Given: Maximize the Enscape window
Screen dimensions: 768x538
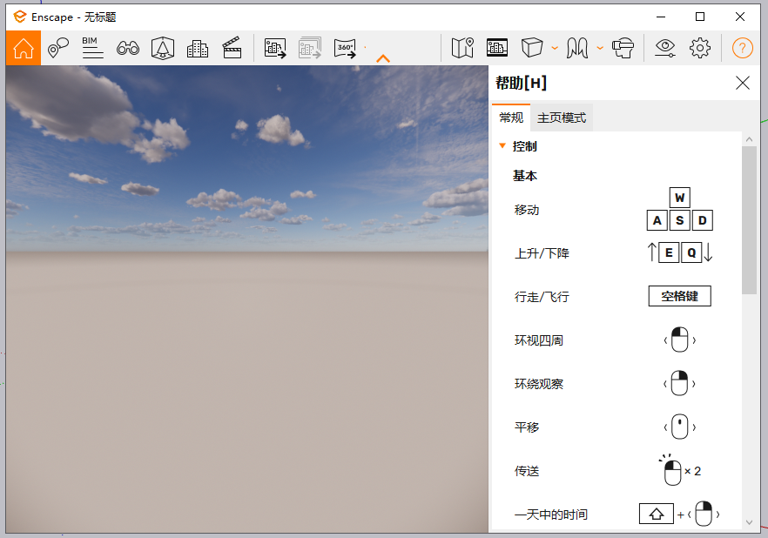Looking at the screenshot, I should tap(700, 17).
